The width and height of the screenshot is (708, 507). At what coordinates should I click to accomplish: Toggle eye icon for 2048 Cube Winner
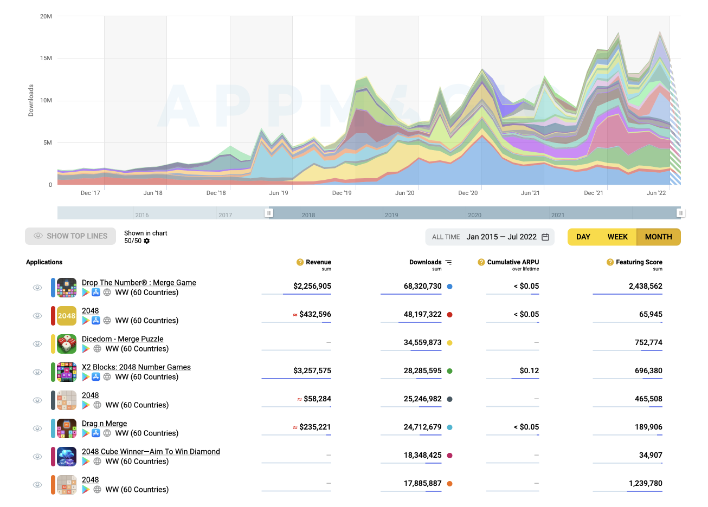pos(37,457)
